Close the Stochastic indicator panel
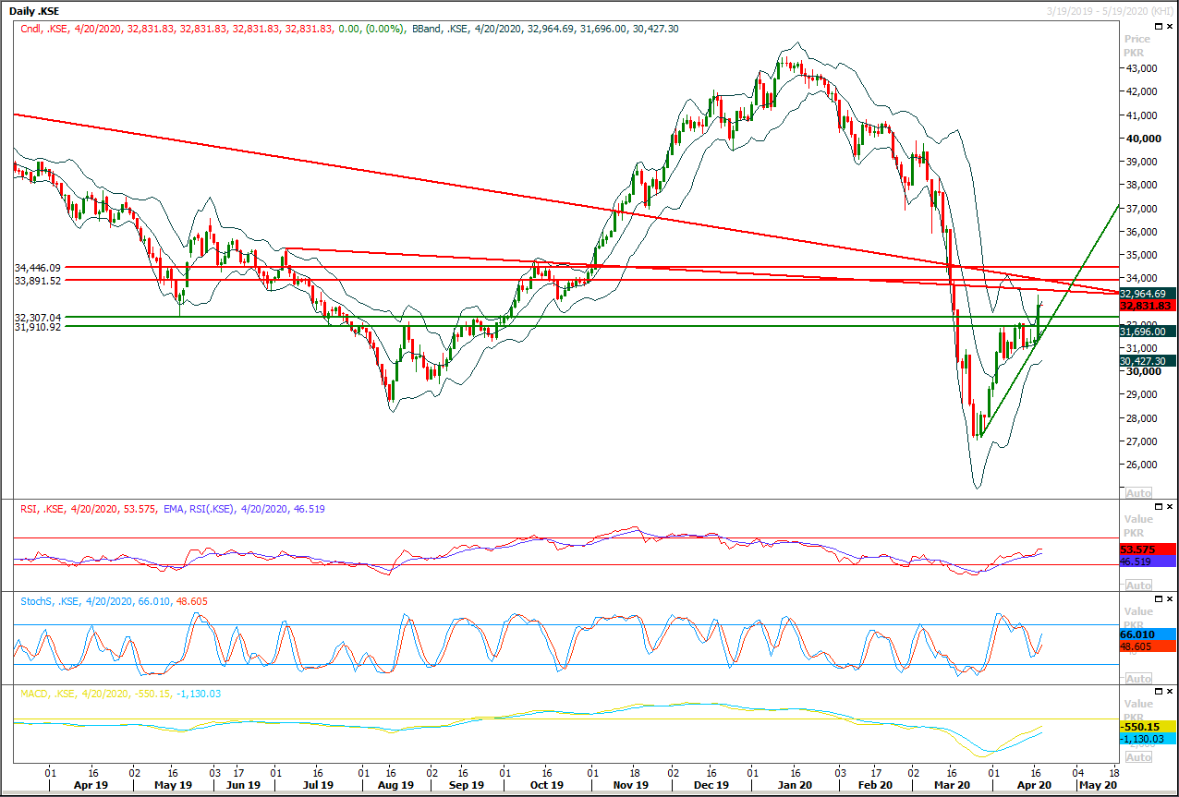The width and height of the screenshot is (1179, 797). click(1172, 600)
